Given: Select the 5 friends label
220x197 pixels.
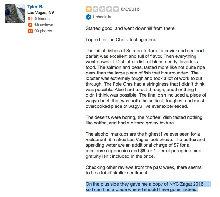Looking at the screenshot, I should [42, 19].
